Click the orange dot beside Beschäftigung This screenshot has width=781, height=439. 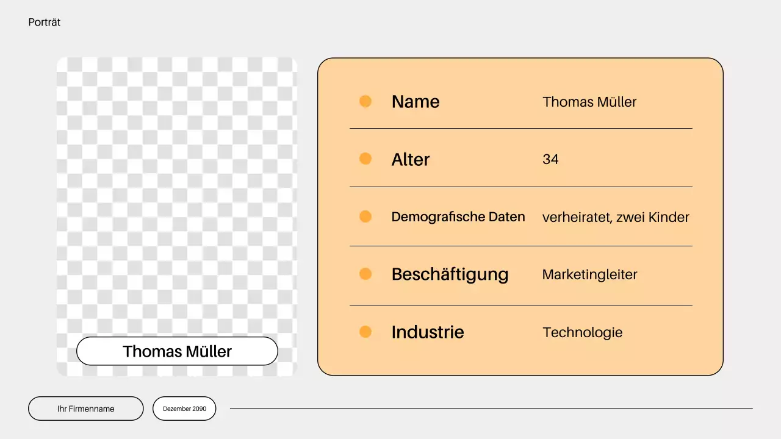tap(365, 274)
